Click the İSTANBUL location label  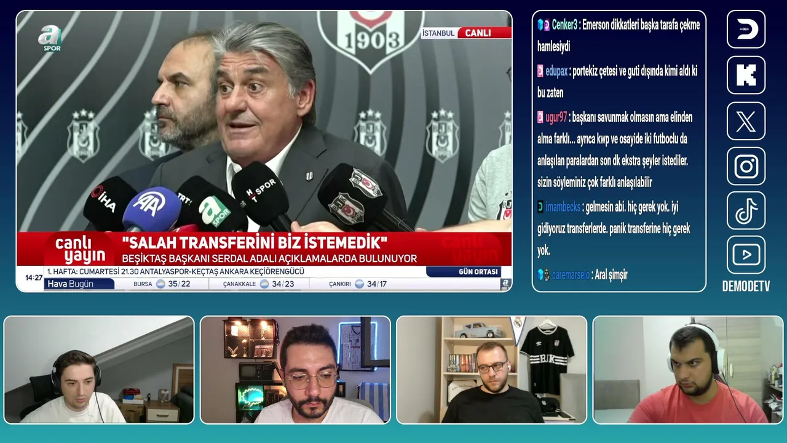click(x=439, y=33)
